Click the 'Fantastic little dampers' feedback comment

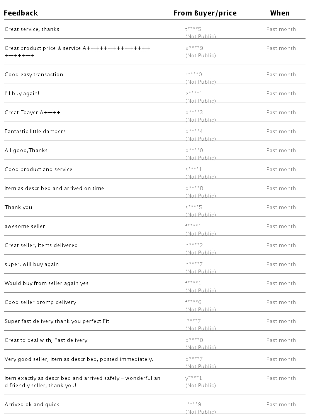click(35, 131)
